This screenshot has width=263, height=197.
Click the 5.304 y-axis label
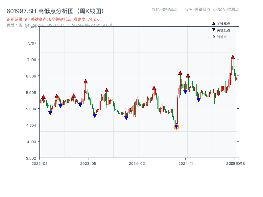[31, 109]
